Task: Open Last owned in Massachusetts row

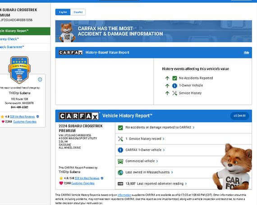Action: (x=184, y=172)
